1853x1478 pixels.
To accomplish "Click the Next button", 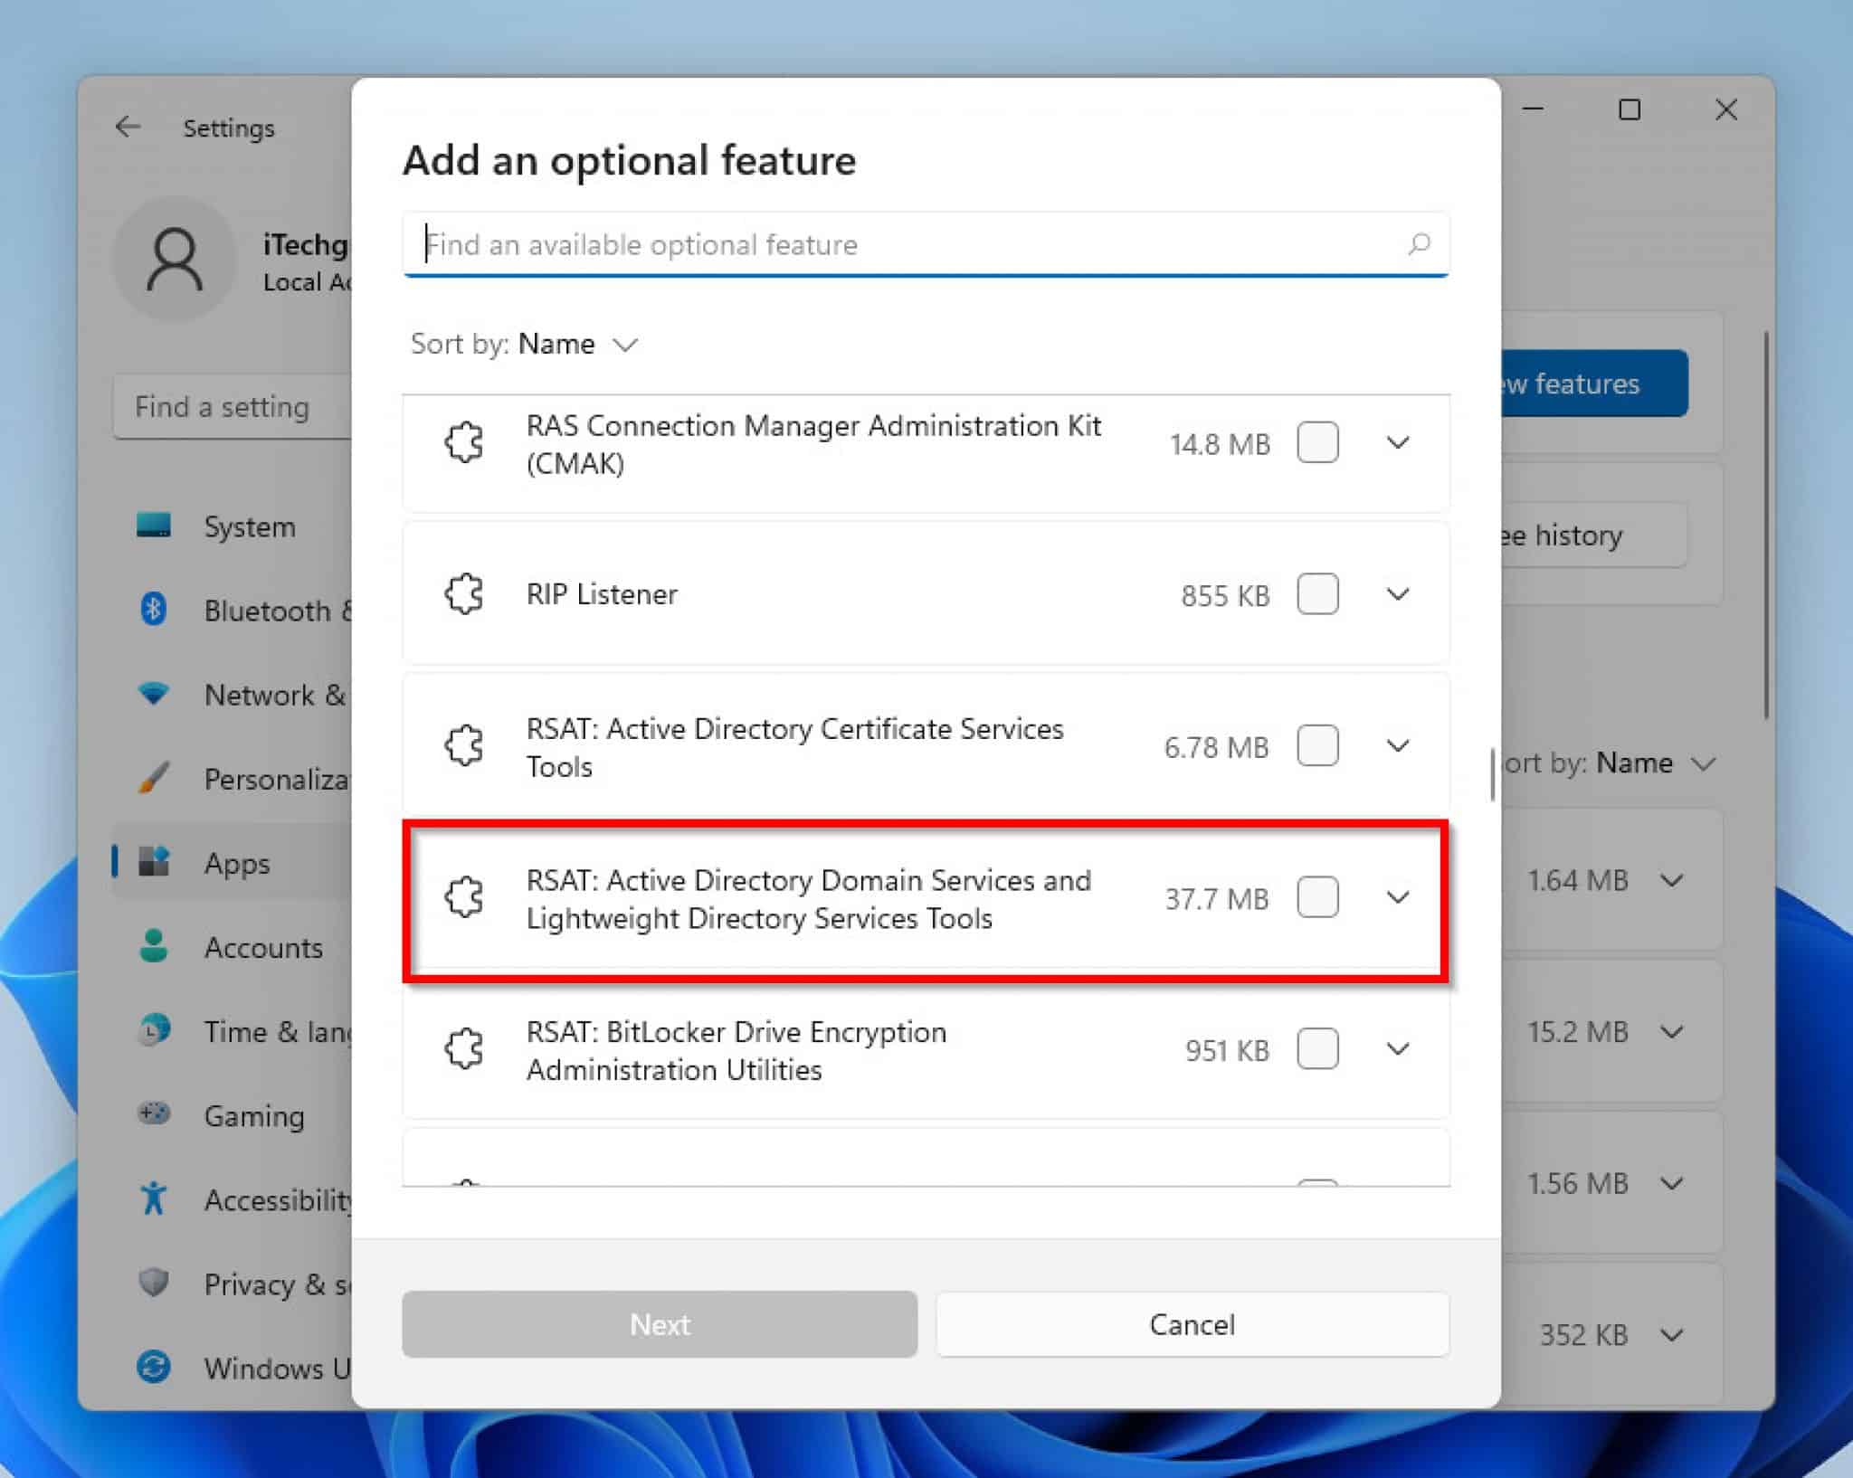I will [x=660, y=1324].
